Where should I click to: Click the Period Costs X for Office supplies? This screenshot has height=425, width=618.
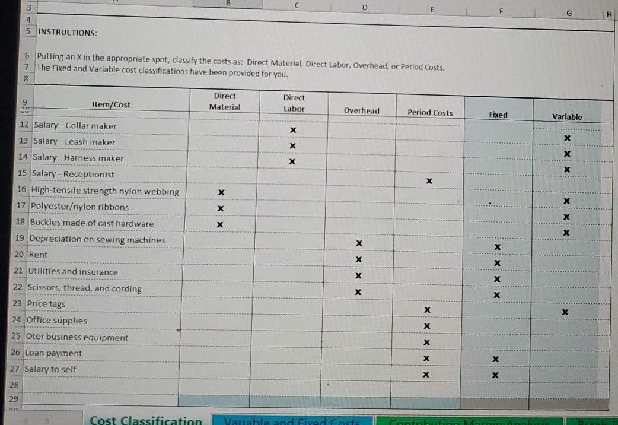(426, 325)
